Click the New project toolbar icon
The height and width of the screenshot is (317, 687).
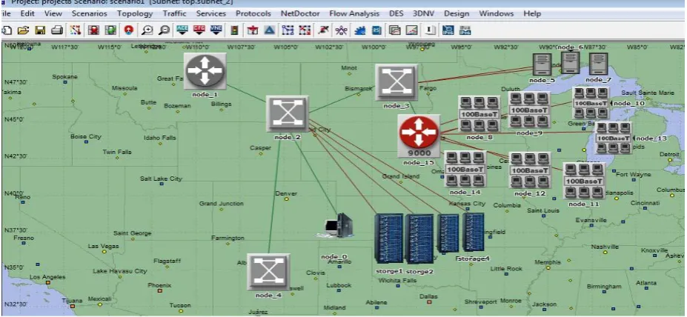[7, 30]
